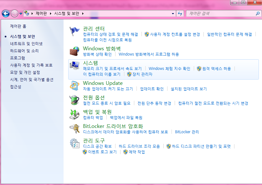The height and width of the screenshot is (185, 262).
Task: Click the Forward navigation arrow button
Action: click(14, 13)
